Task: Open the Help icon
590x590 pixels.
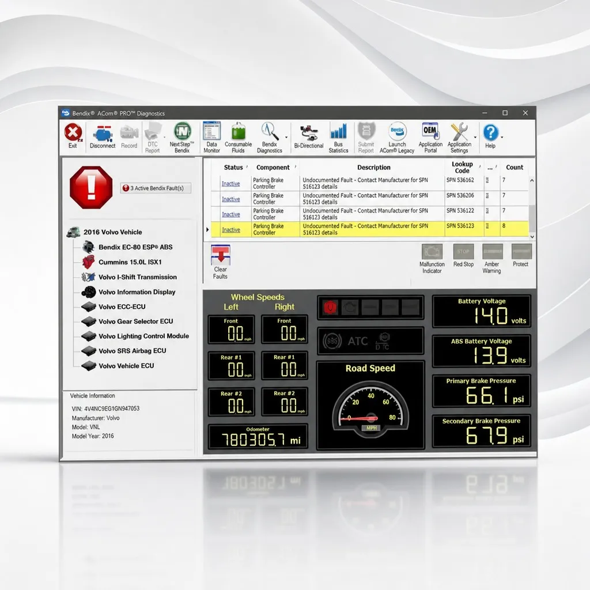Action: (490, 136)
